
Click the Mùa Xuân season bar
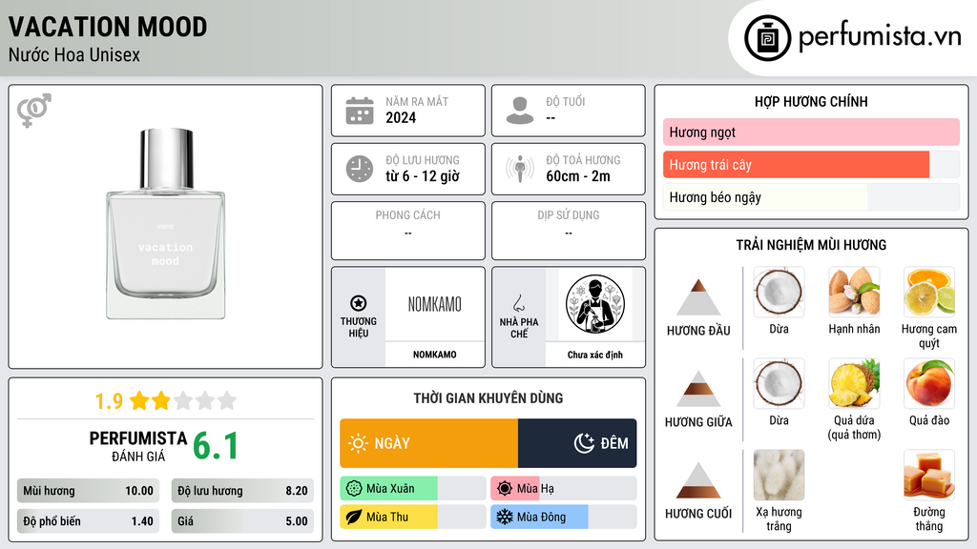pos(412,489)
